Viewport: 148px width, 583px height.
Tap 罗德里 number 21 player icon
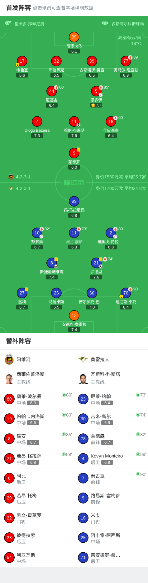[96, 263]
